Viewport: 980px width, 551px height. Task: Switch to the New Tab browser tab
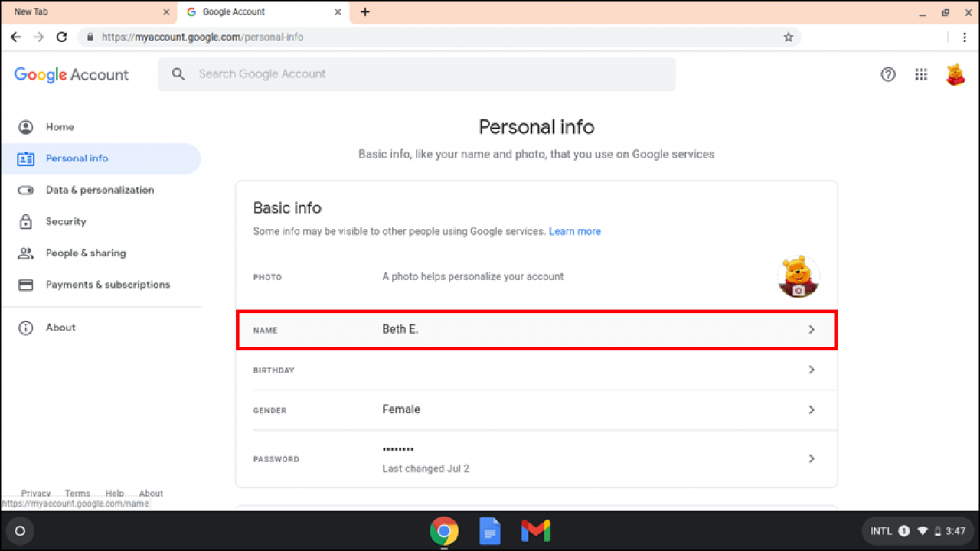84,11
